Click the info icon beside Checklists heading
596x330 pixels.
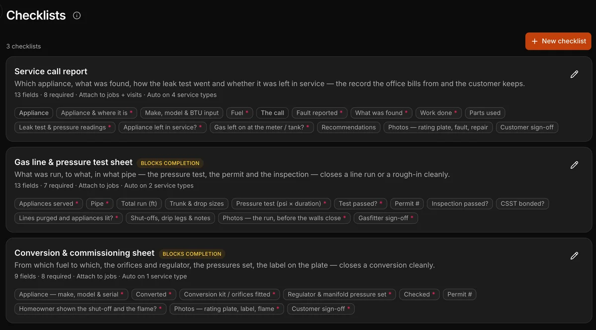coord(77,15)
